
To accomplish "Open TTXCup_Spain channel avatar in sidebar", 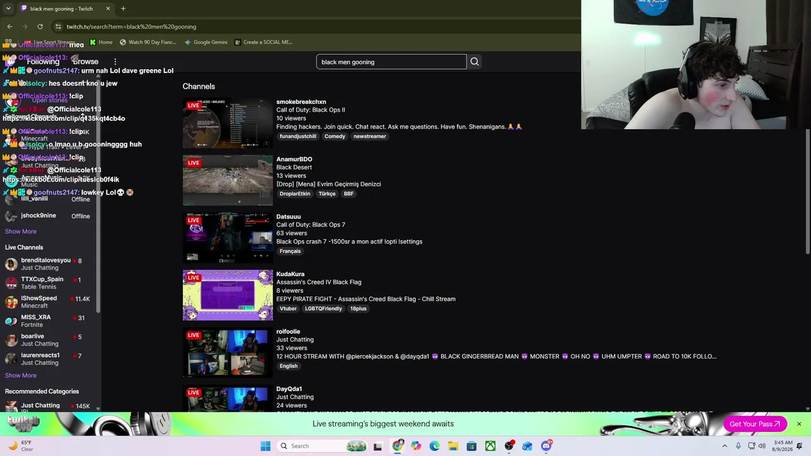I will point(11,283).
